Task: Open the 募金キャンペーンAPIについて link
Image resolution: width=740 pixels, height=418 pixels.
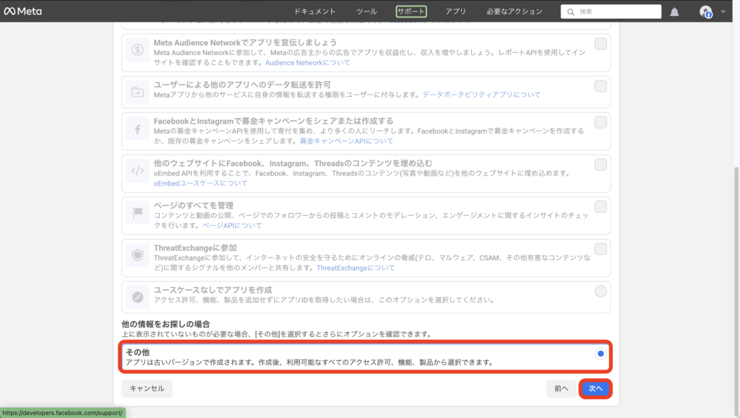Action: (346, 141)
